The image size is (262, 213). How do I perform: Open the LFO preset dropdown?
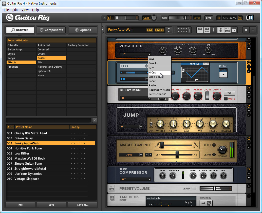(x=134, y=79)
